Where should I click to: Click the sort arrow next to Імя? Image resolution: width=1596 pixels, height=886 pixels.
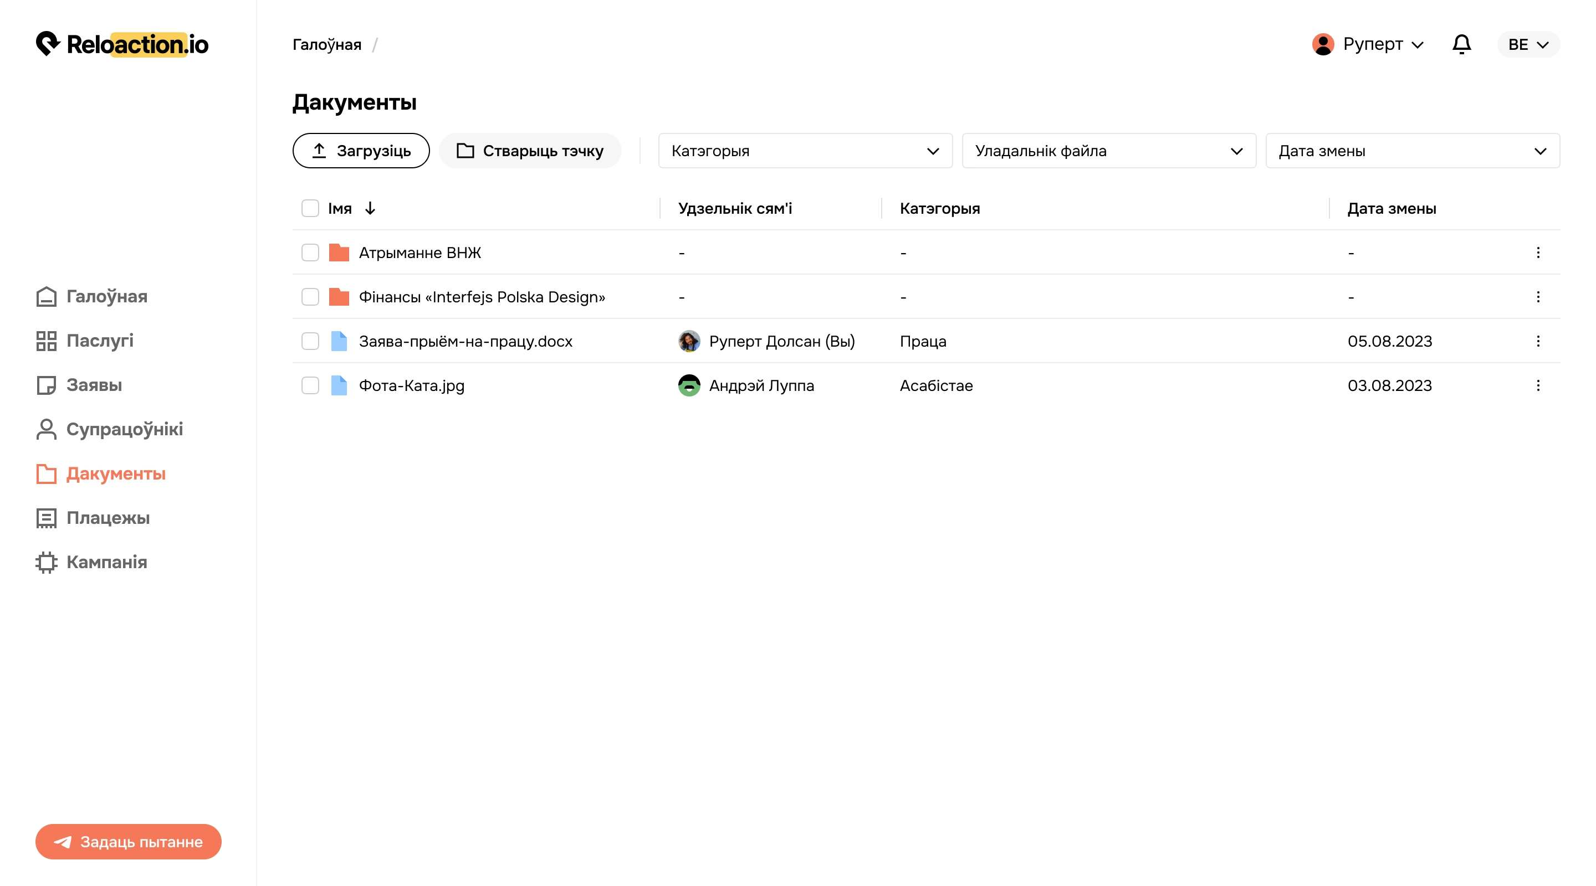[370, 209]
